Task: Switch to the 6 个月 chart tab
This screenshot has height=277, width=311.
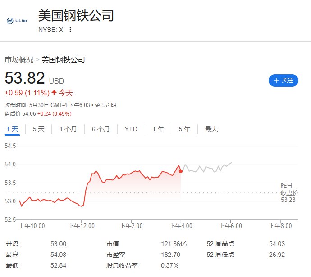Action: pyautogui.click(x=101, y=129)
